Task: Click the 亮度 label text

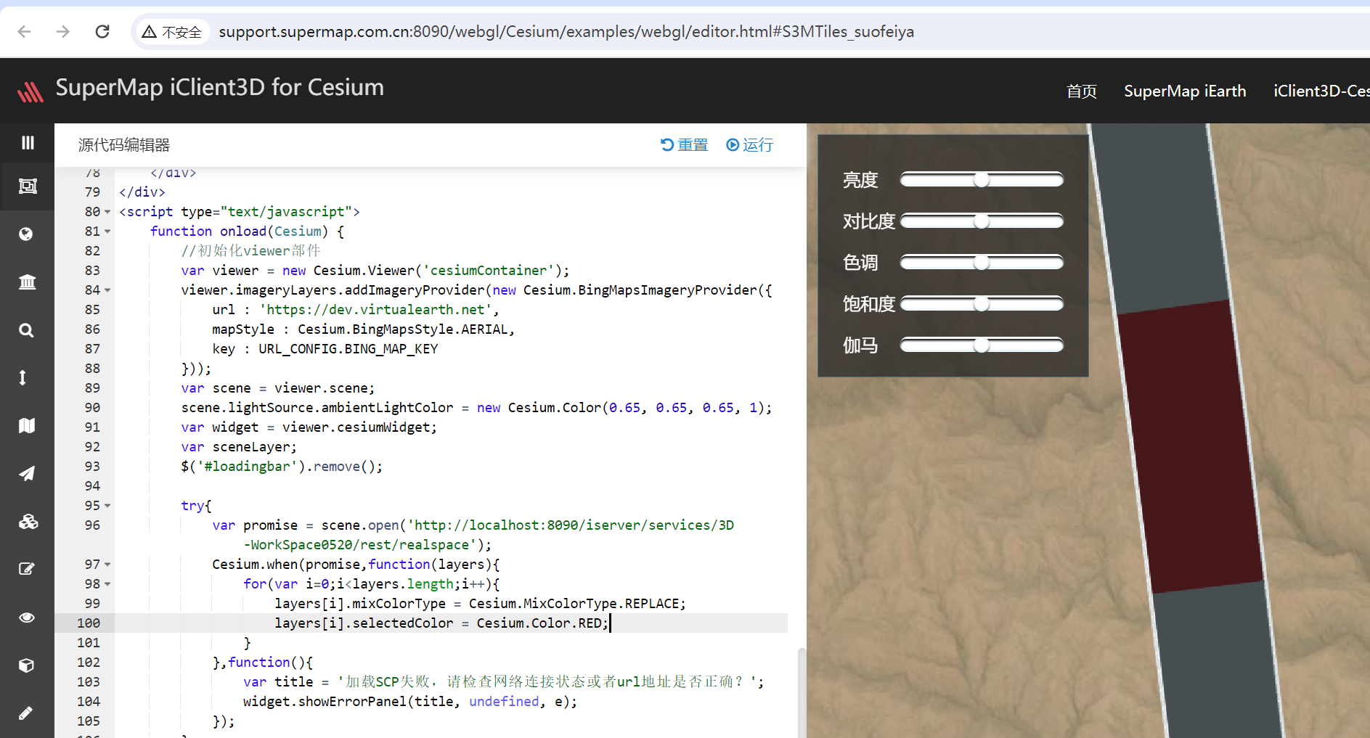Action: tap(860, 179)
